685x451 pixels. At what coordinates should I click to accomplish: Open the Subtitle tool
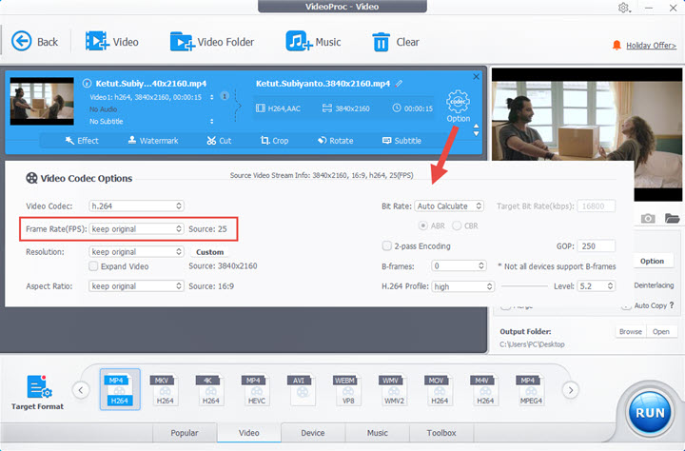[x=401, y=141]
